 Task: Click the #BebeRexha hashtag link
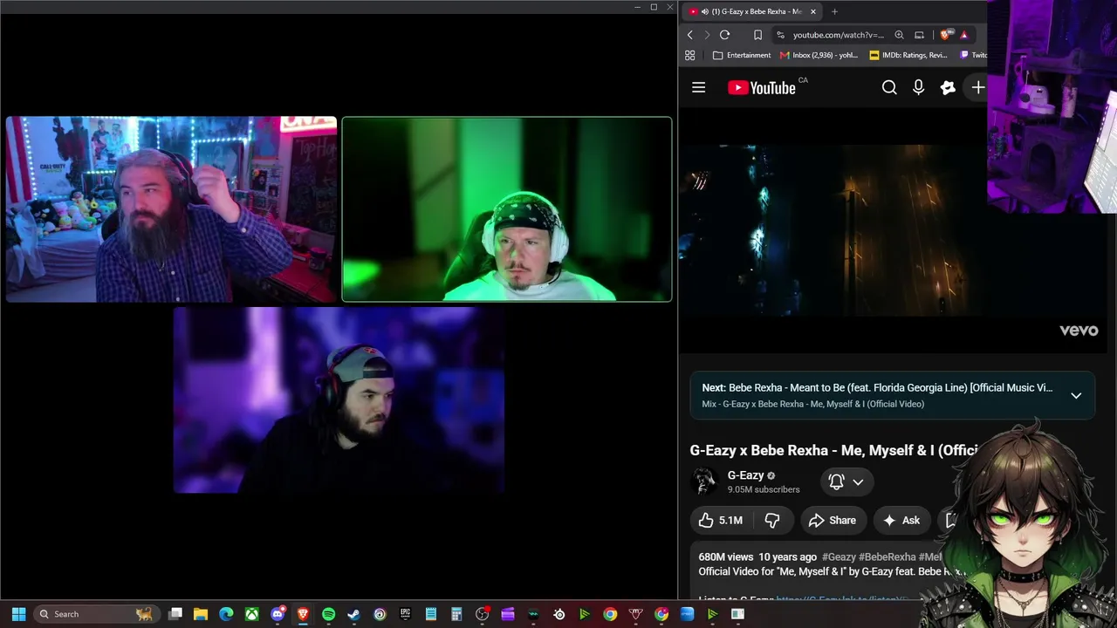[887, 556]
